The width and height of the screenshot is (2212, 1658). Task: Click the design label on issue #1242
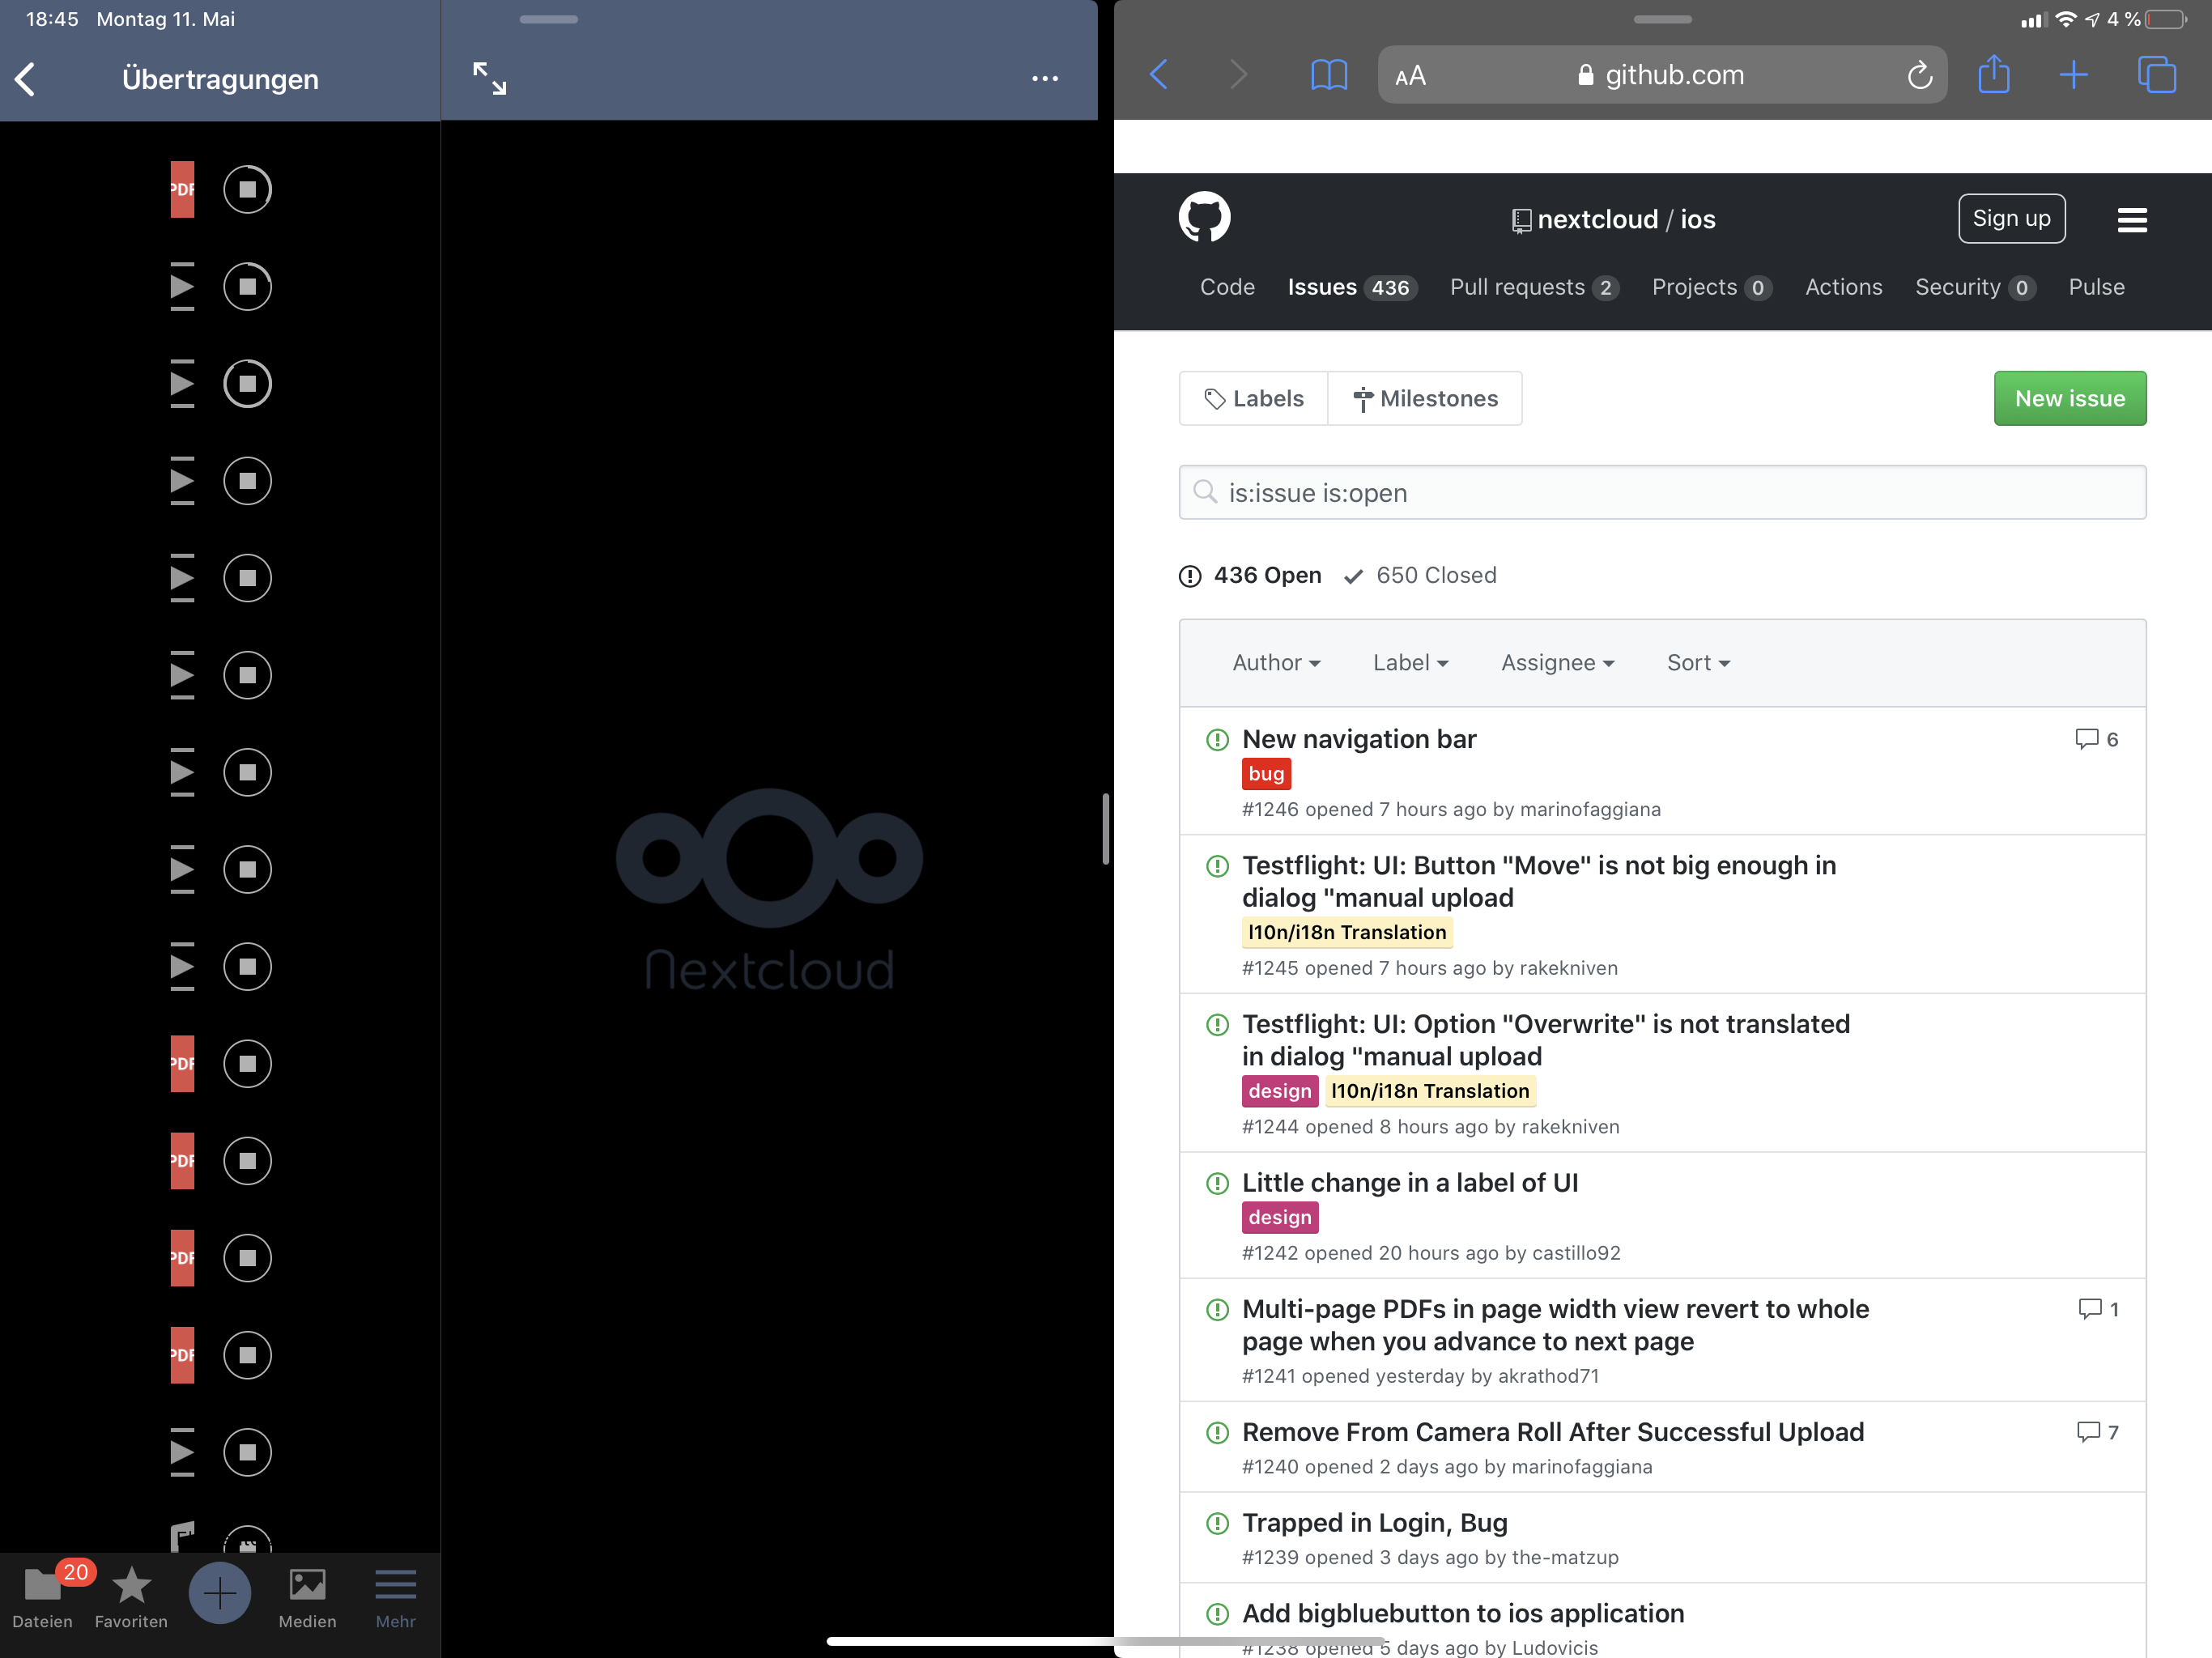pos(1279,1217)
